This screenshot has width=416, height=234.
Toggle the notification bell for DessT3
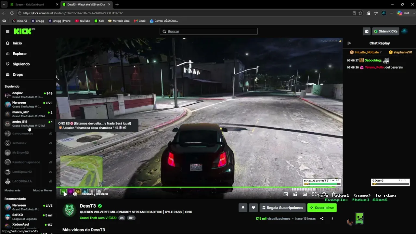pyautogui.click(x=243, y=208)
